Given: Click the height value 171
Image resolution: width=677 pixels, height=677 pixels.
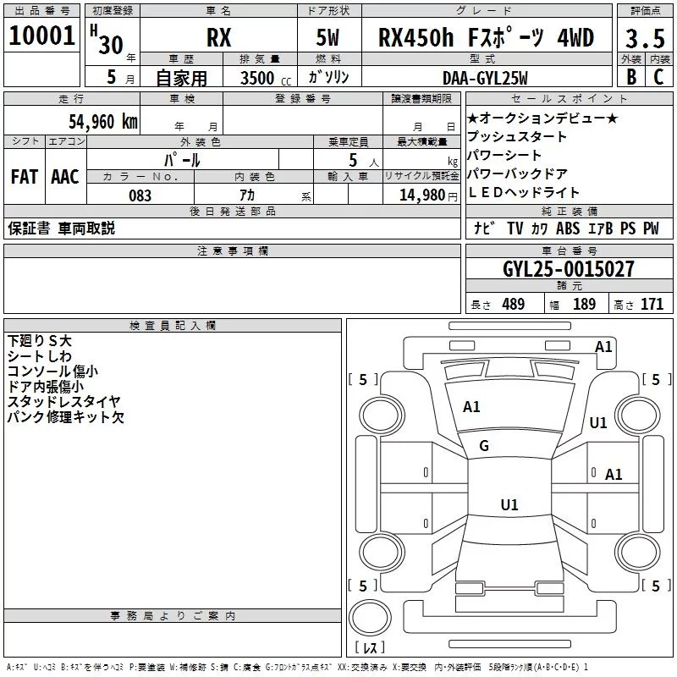Looking at the screenshot, I should pos(652,304).
